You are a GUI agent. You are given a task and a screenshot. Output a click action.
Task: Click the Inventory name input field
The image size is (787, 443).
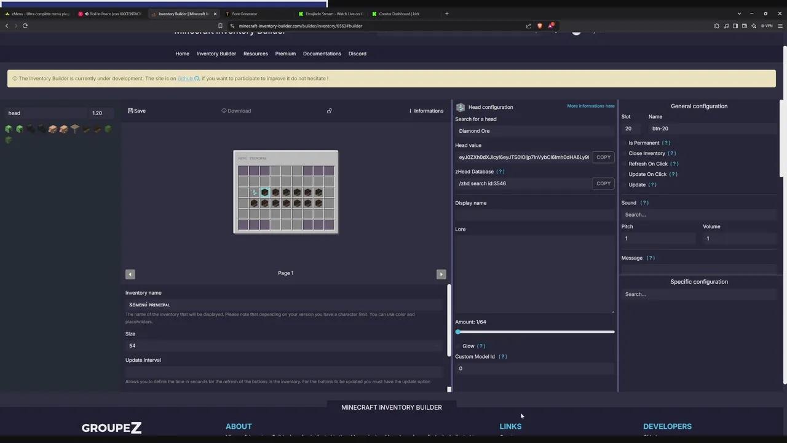coord(283,305)
